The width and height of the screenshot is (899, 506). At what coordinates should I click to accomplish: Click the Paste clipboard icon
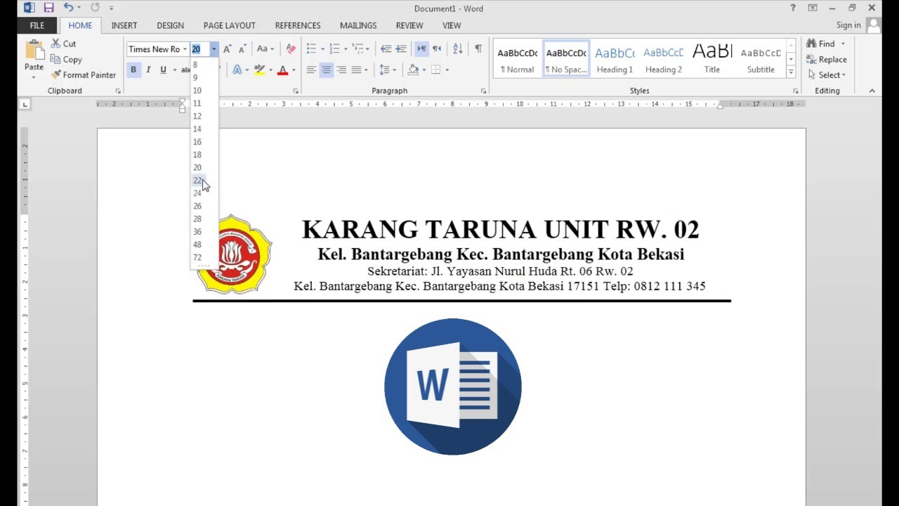click(34, 51)
